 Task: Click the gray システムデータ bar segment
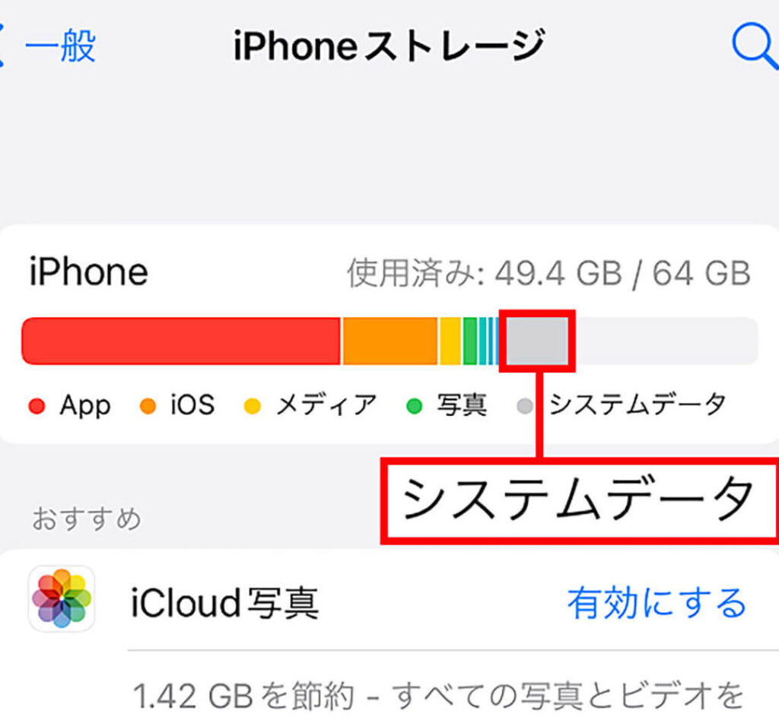(537, 341)
